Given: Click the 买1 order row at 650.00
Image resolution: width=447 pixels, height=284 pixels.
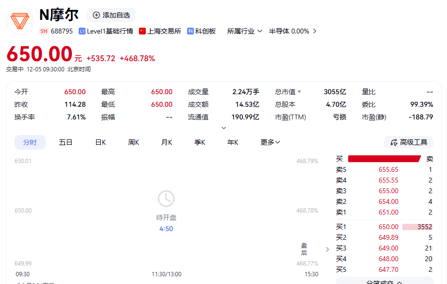Looking at the screenshot, I should pyautogui.click(x=384, y=227).
